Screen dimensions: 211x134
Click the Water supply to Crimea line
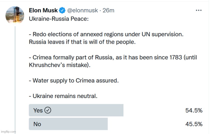click(x=74, y=81)
